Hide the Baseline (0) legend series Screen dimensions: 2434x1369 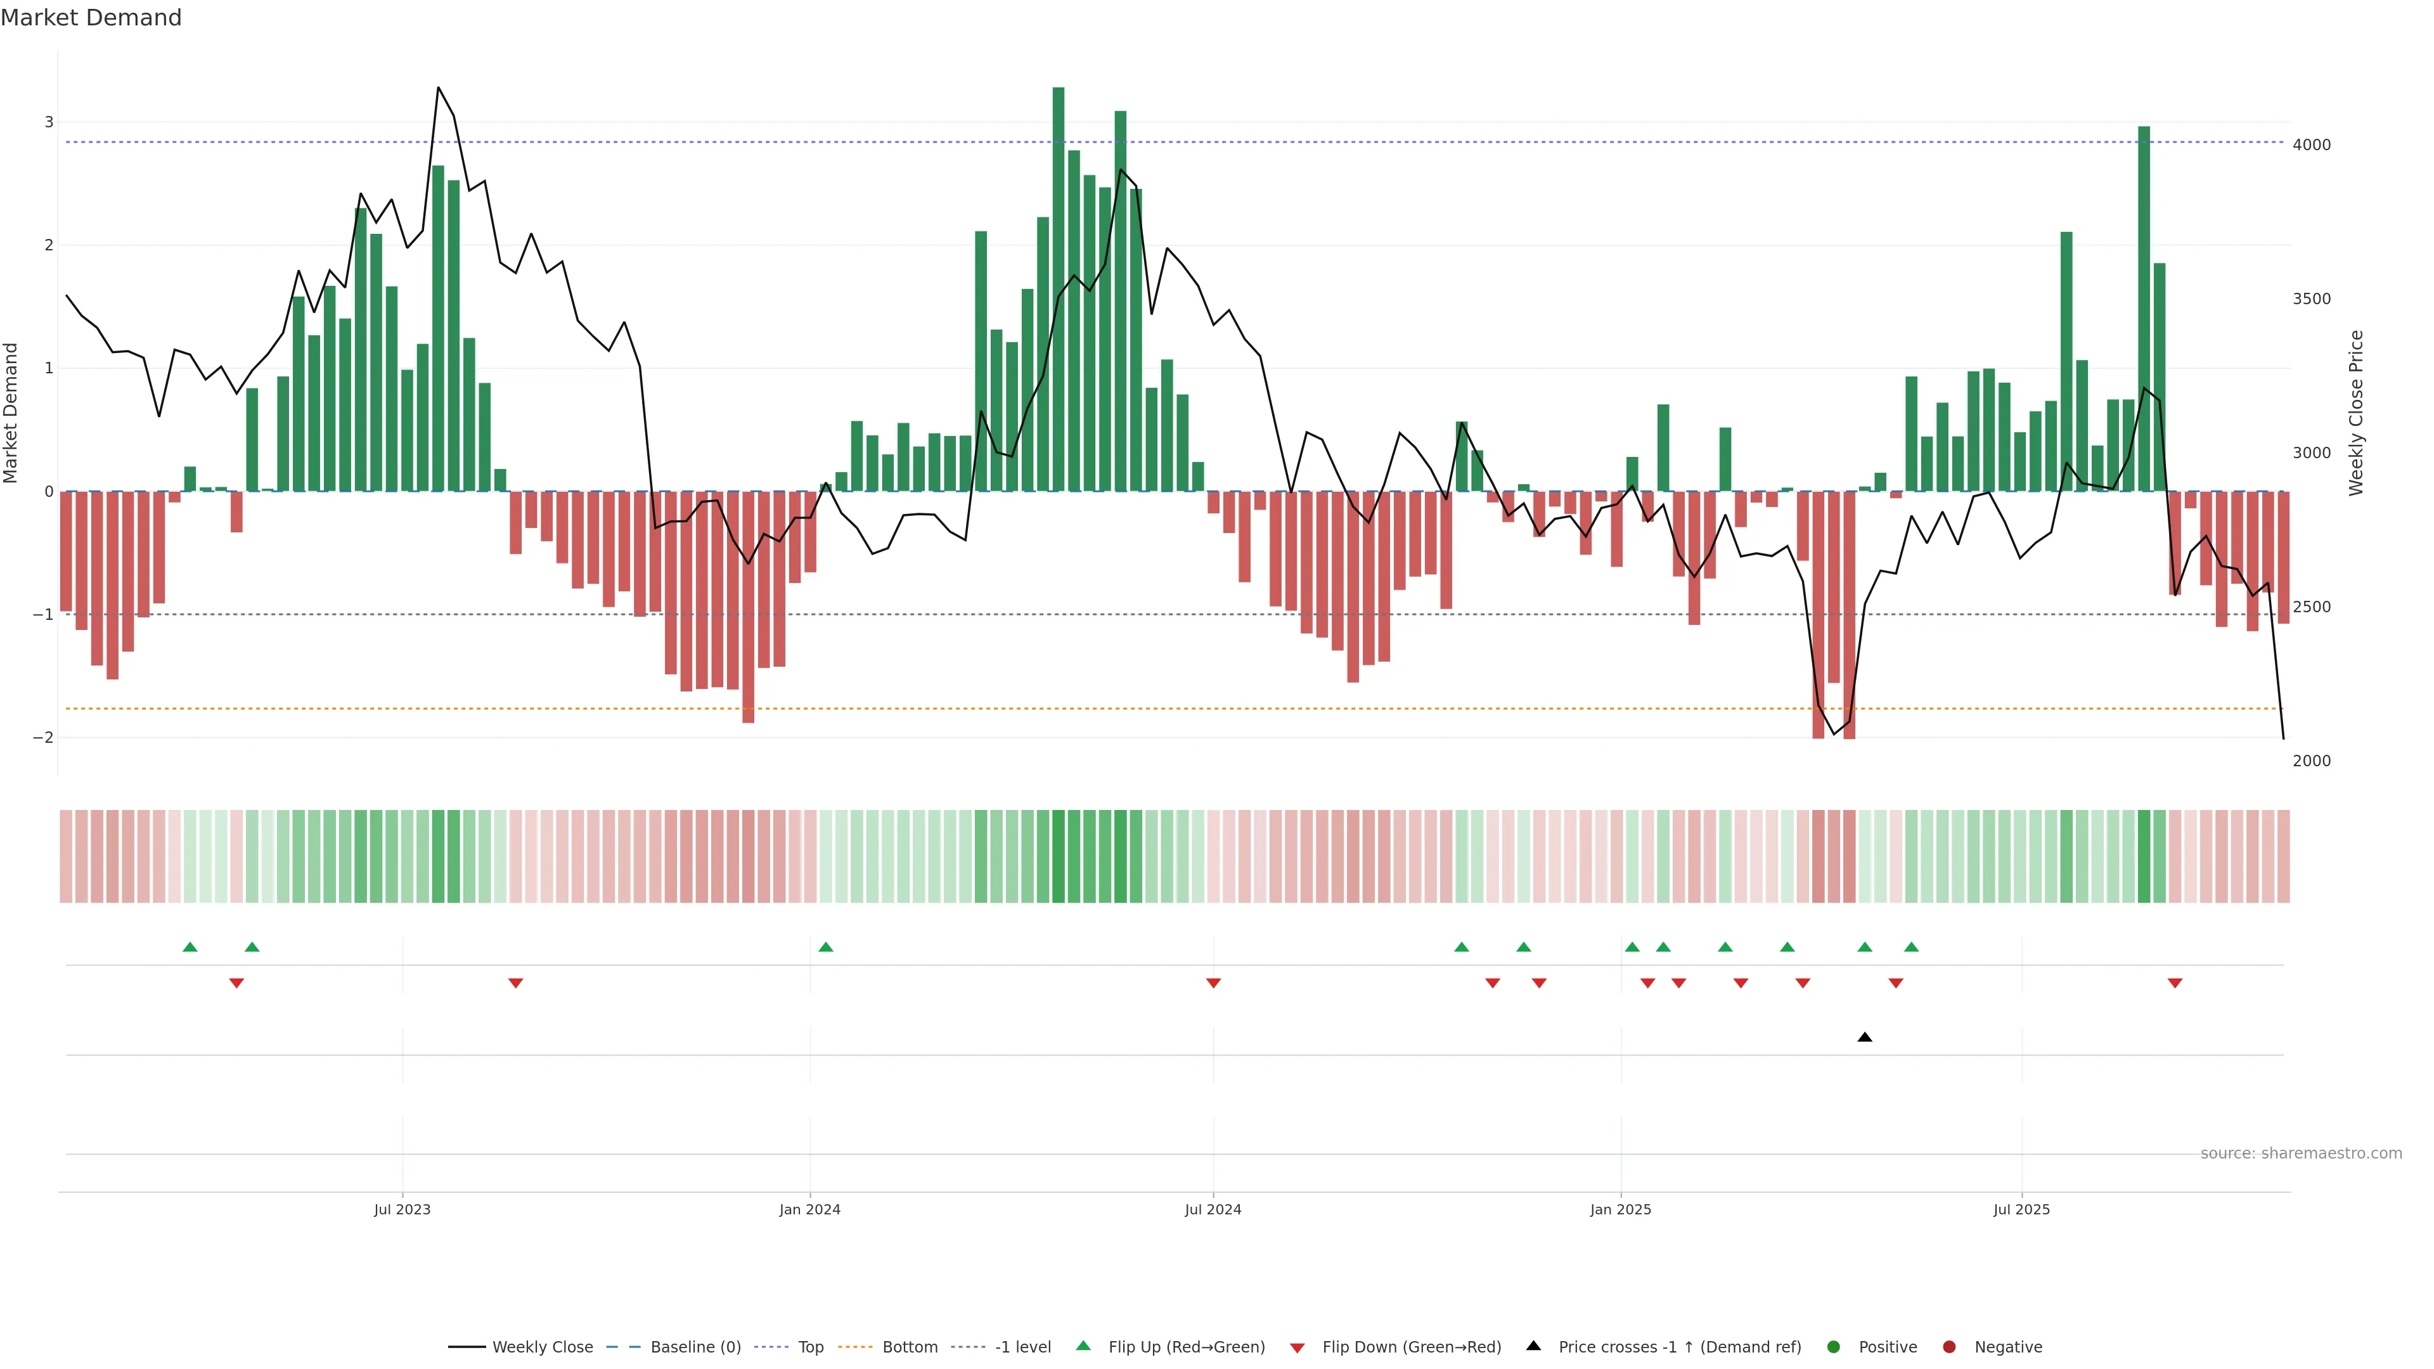[x=695, y=1347]
